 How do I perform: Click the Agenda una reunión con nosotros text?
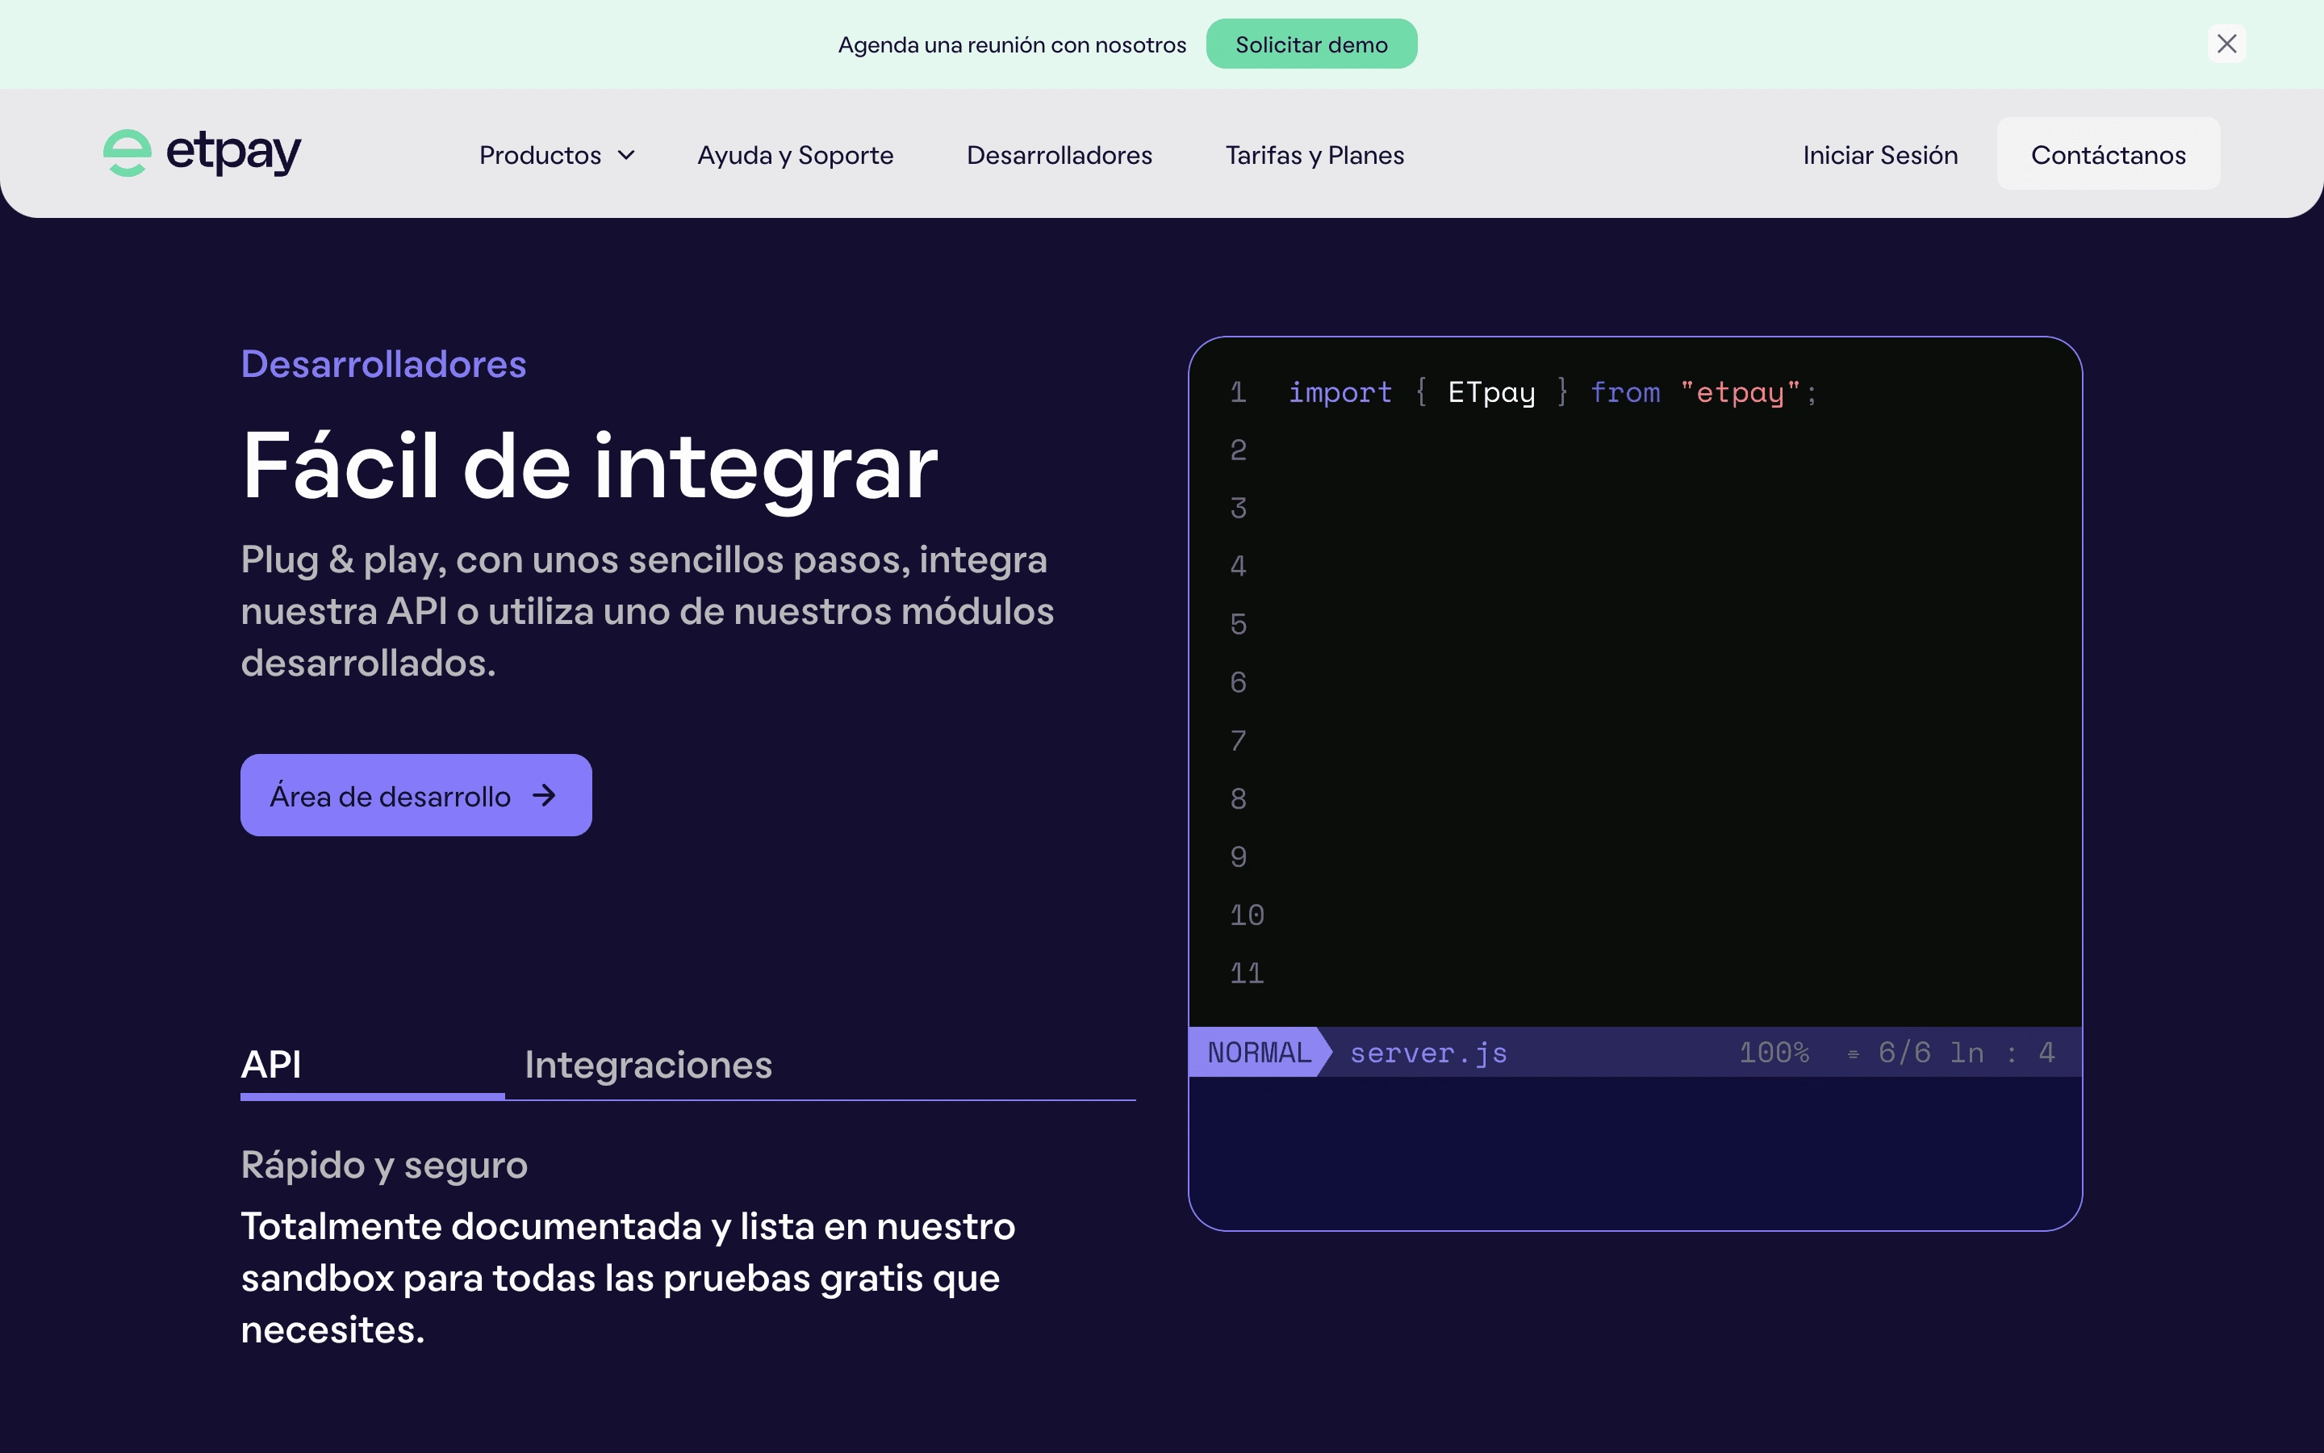pos(1011,45)
